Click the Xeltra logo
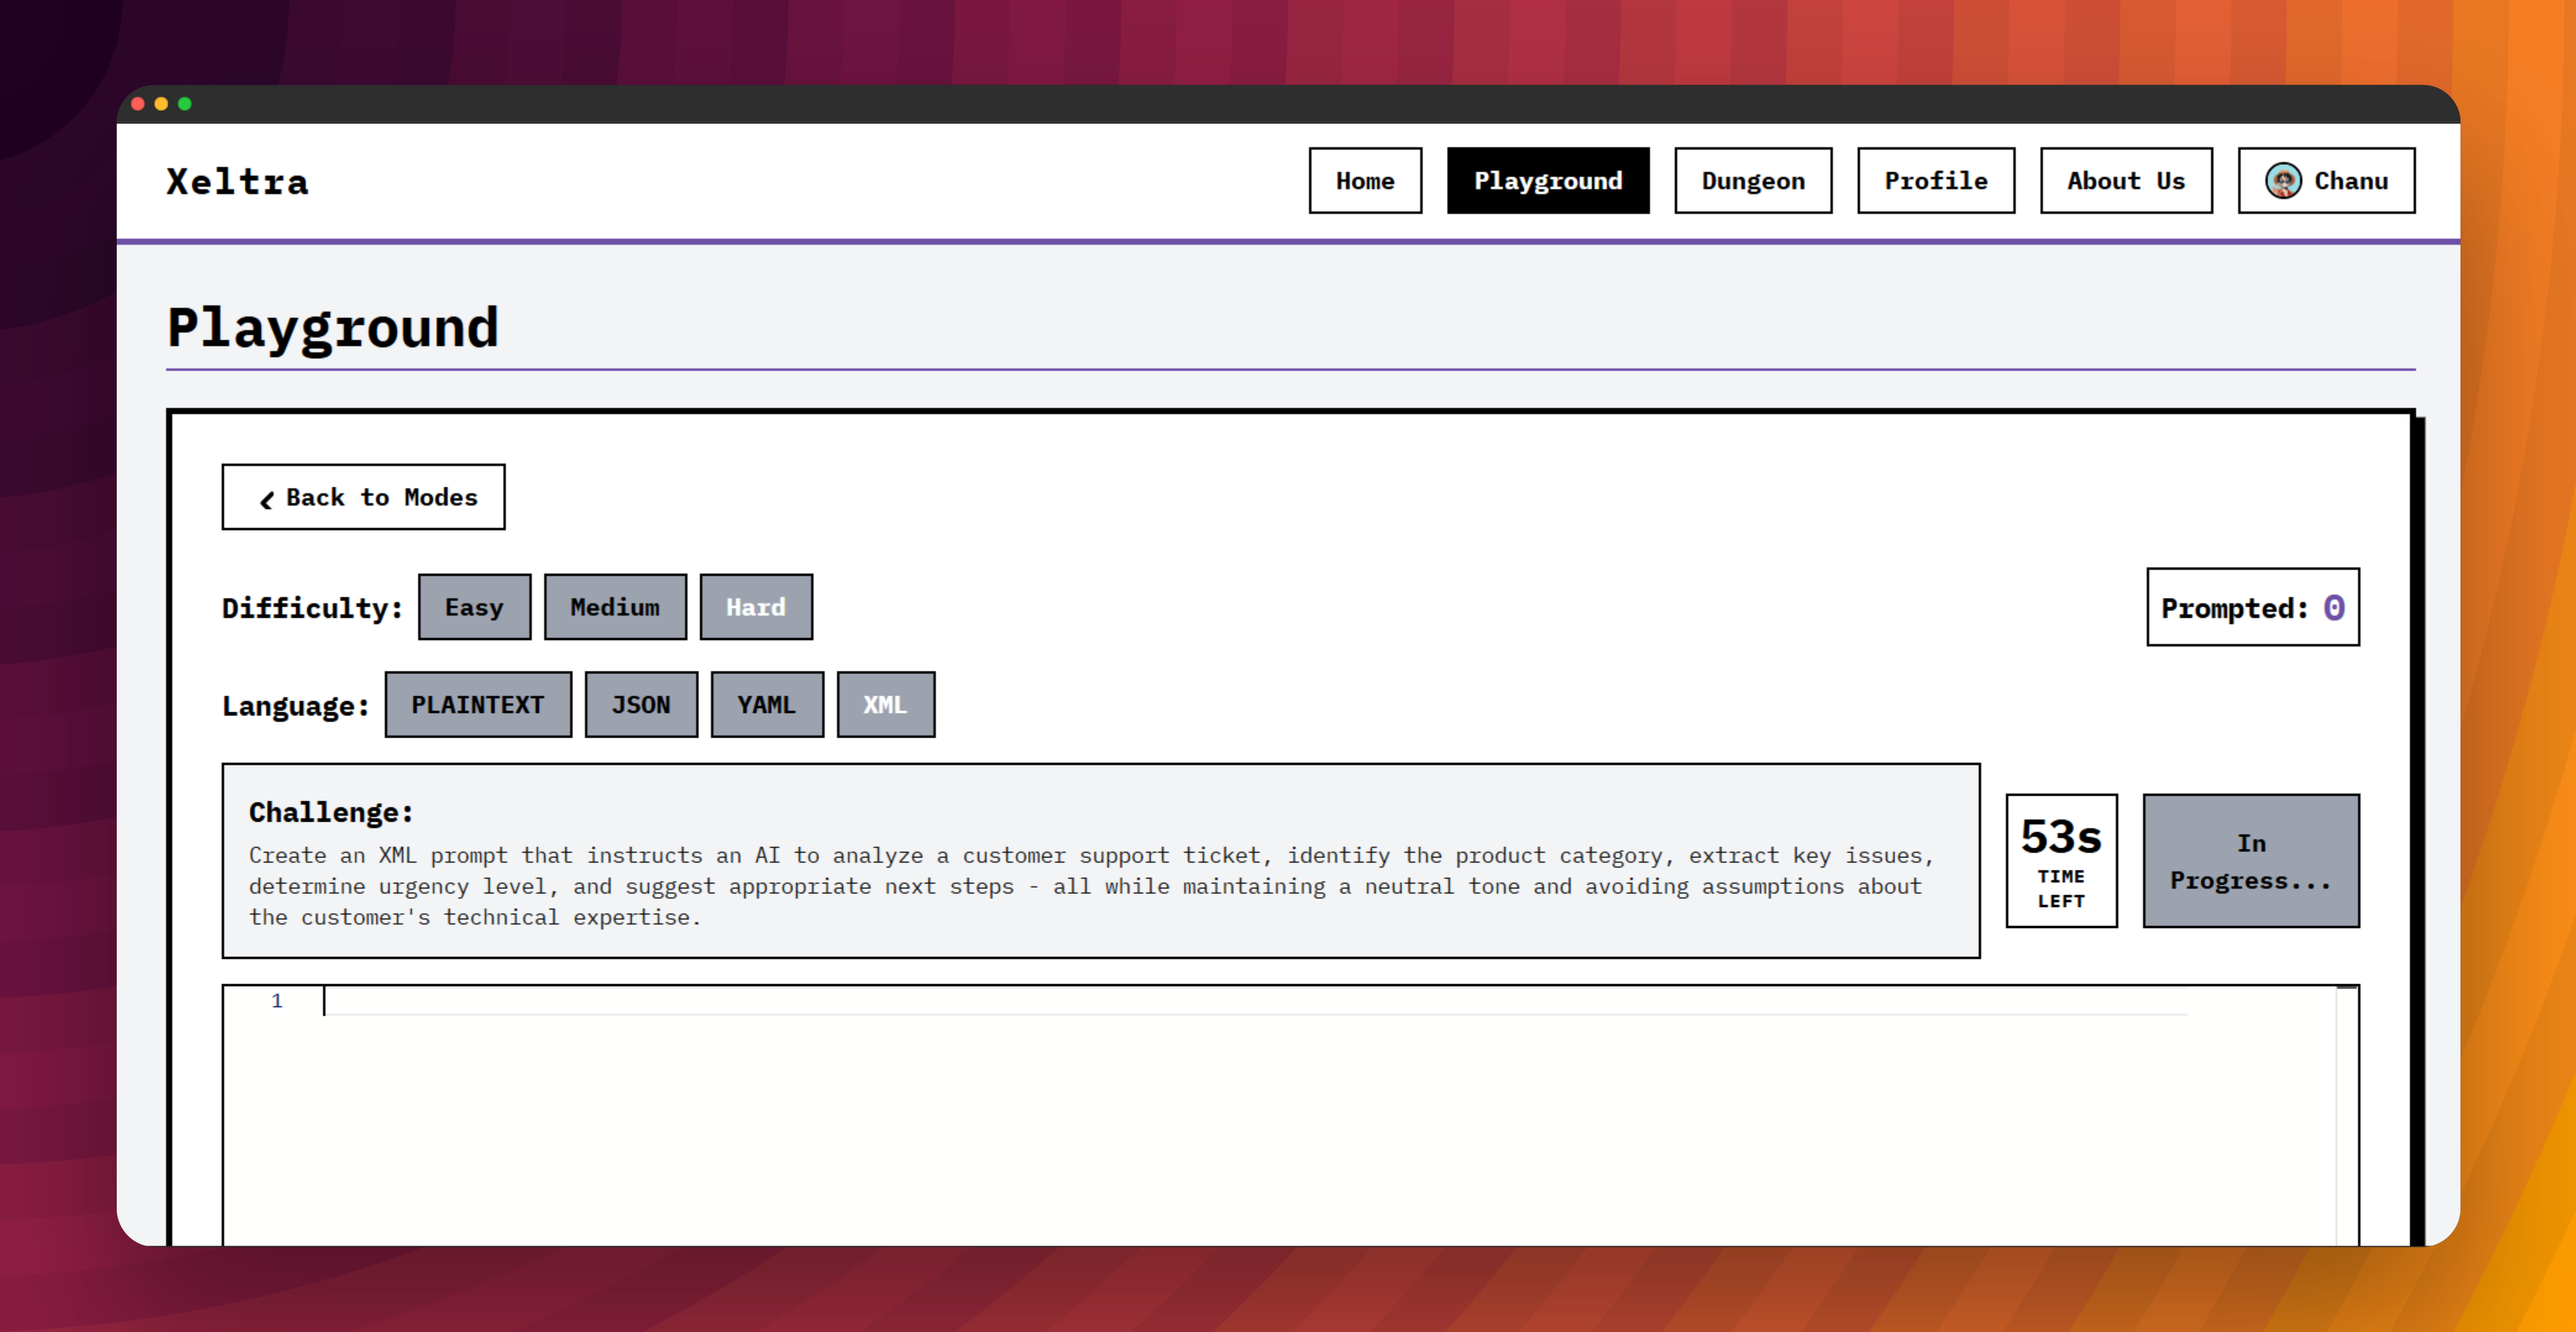This screenshot has height=1332, width=2576. click(x=237, y=182)
